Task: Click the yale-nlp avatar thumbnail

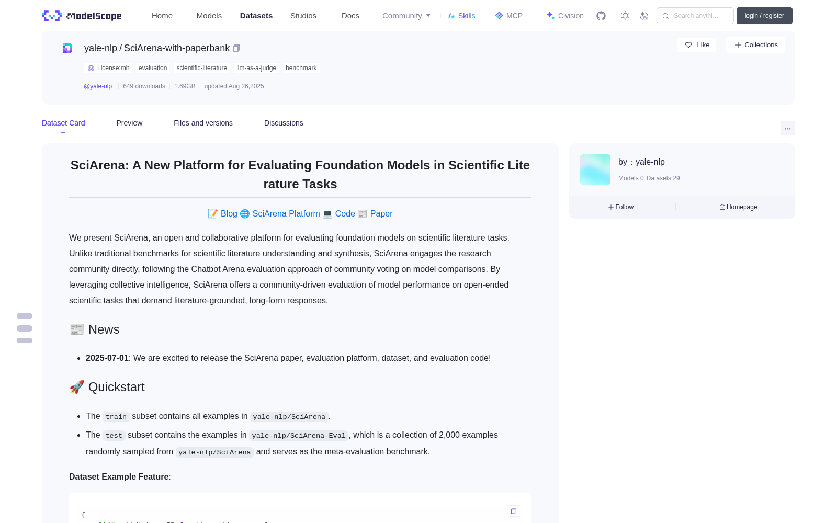Action: [x=595, y=169]
